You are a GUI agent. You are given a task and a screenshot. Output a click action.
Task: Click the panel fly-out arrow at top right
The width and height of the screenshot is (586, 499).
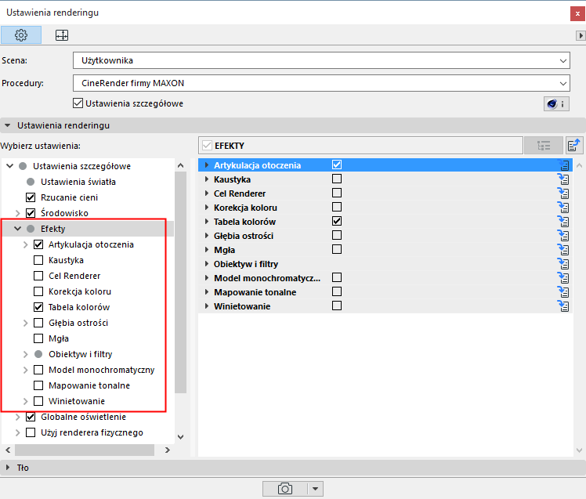pos(581,35)
